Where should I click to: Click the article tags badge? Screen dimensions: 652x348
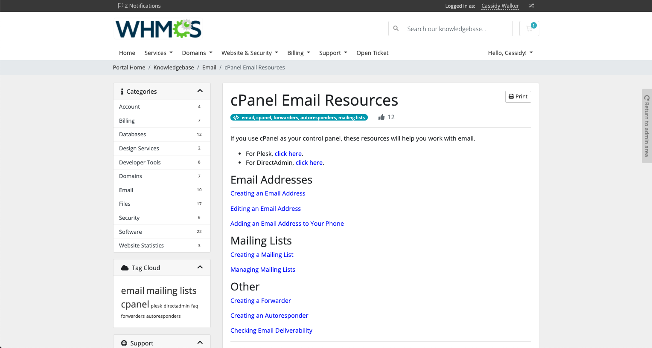coord(299,118)
